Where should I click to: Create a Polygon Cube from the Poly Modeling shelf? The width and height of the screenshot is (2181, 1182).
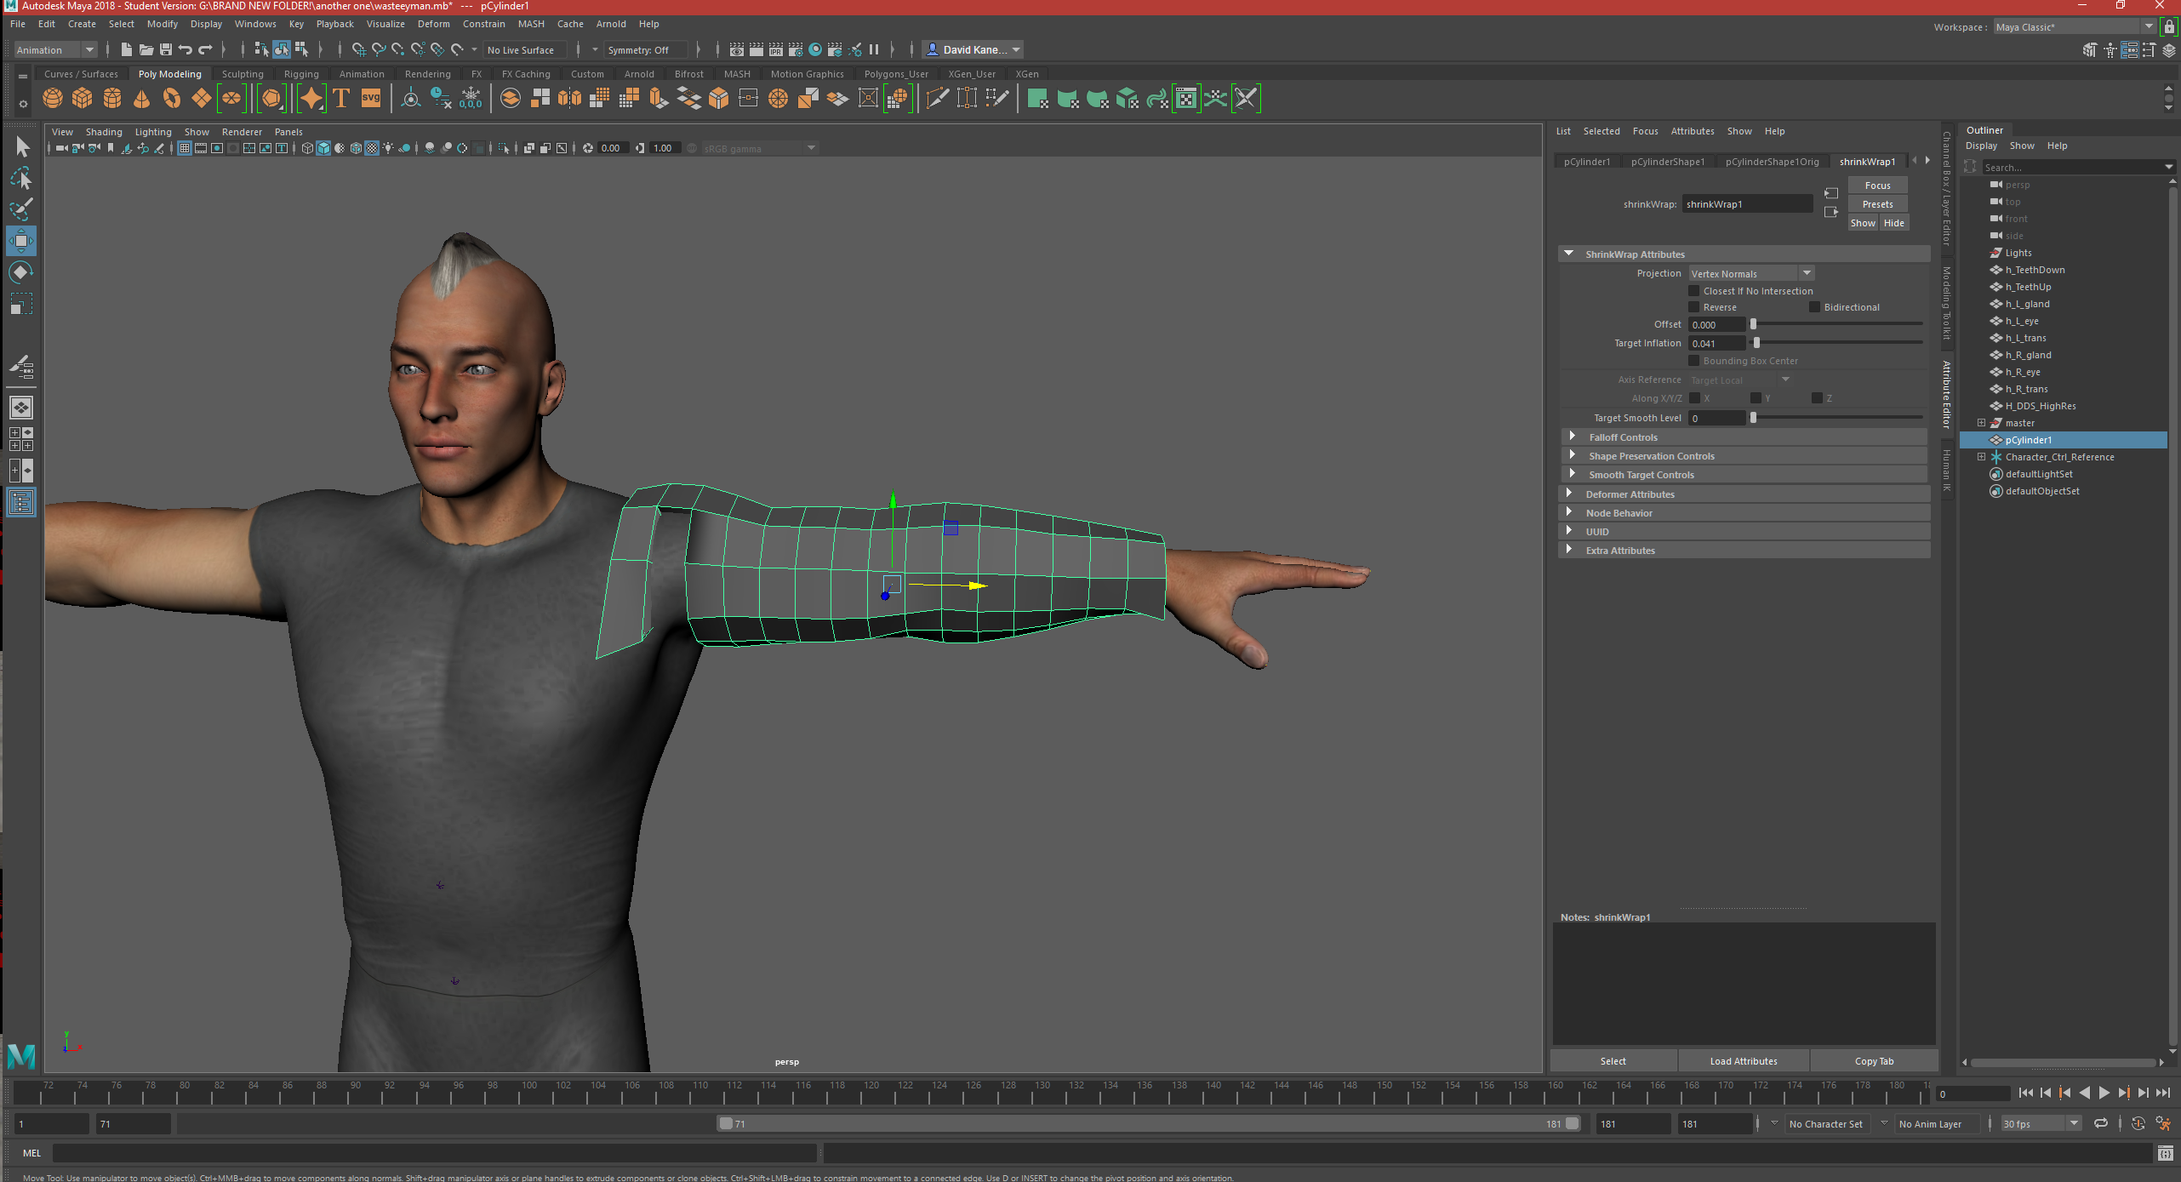click(82, 98)
